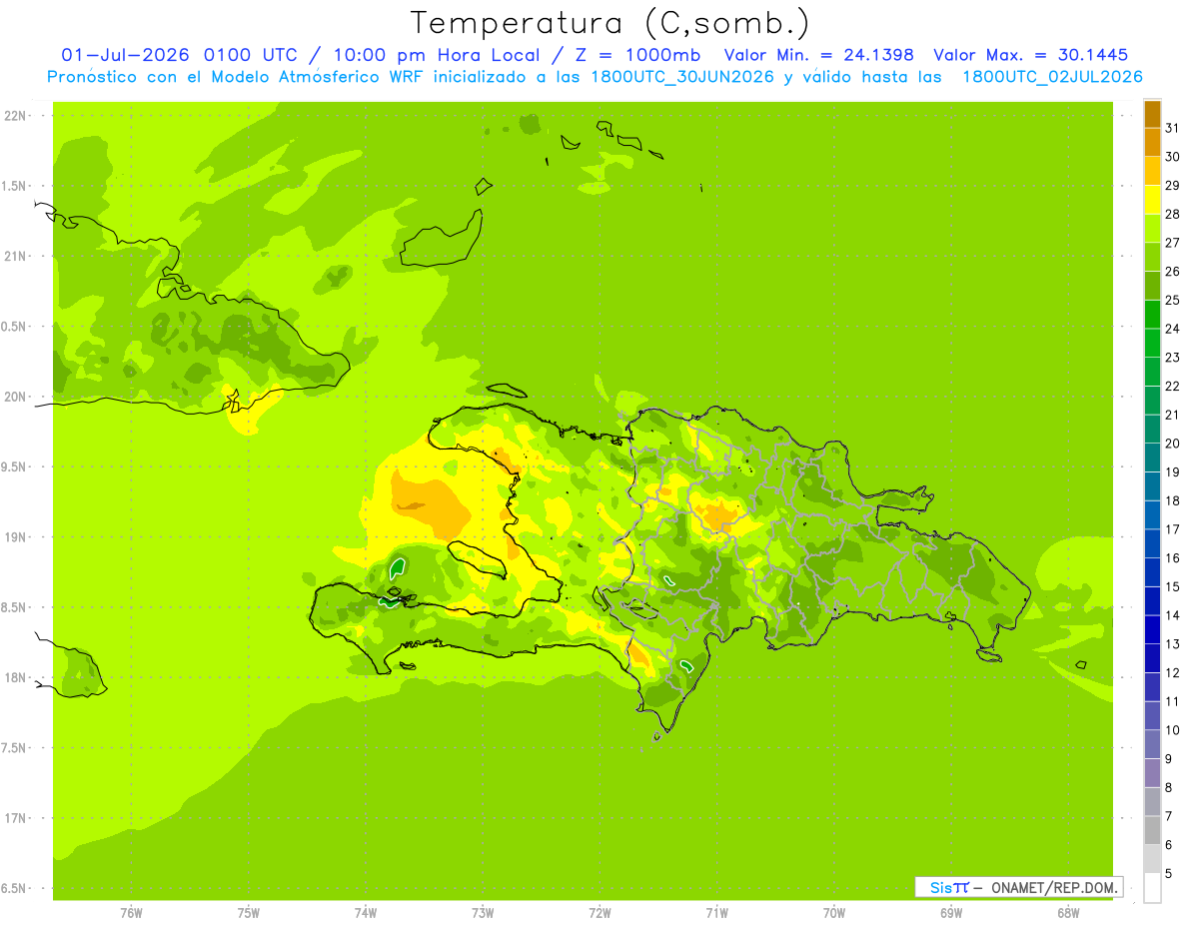This screenshot has height=926, width=1199.
Task: Click the valid-until time '1800UTC_02JUL2026'
Action: [1052, 77]
